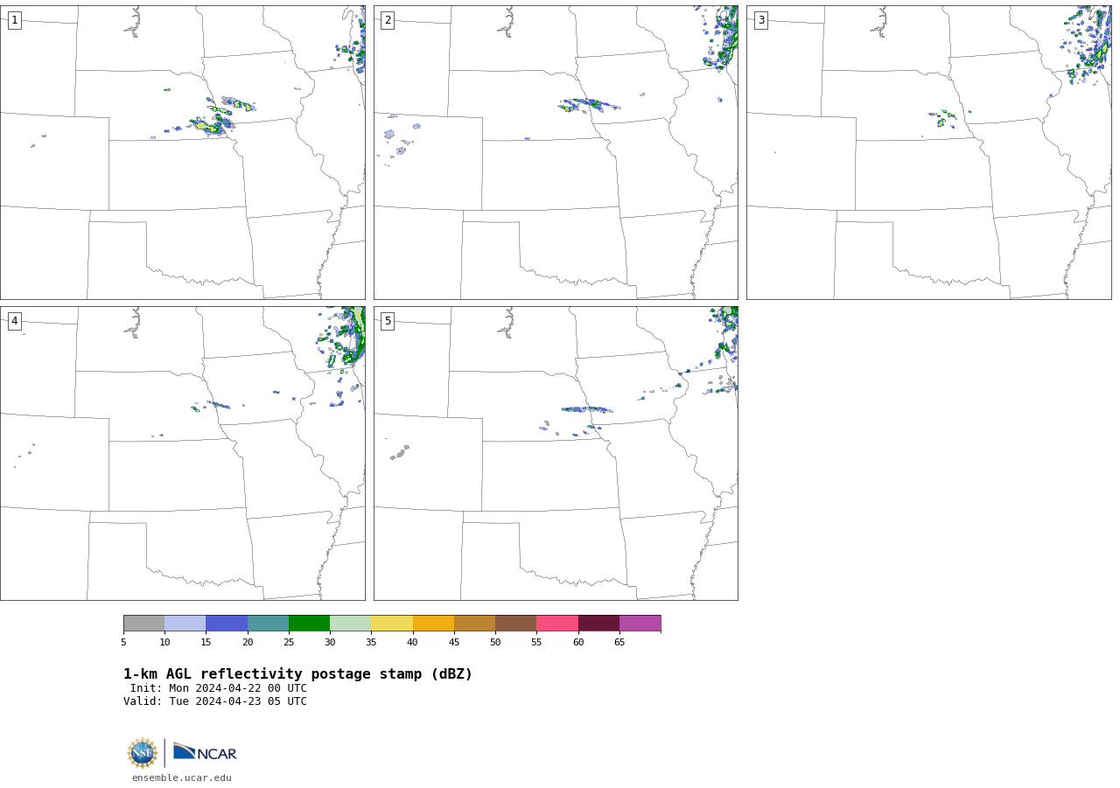Click the NSF logo icon
The width and height of the screenshot is (1120, 788).
click(x=143, y=753)
